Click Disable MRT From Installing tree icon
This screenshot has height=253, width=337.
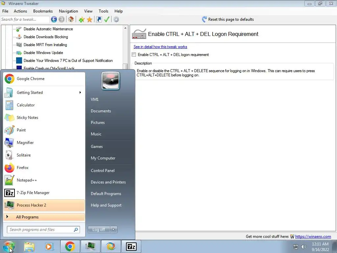tap(19, 45)
